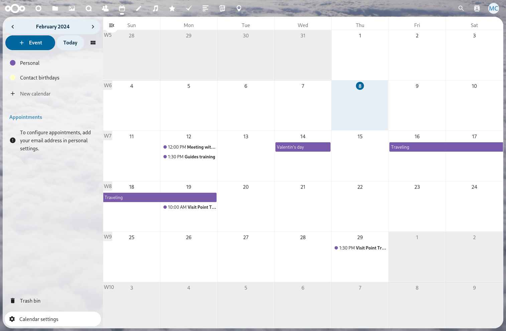Open the Valentin's day event
The image size is (506, 331).
[x=302, y=147]
